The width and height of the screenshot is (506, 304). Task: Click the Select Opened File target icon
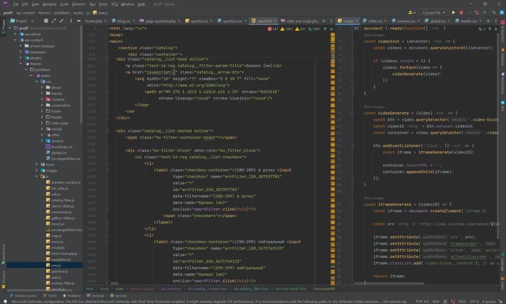pos(46,21)
